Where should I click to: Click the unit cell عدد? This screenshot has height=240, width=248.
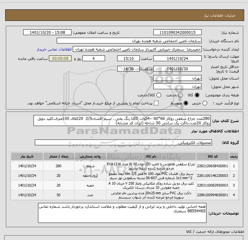(90, 195)
